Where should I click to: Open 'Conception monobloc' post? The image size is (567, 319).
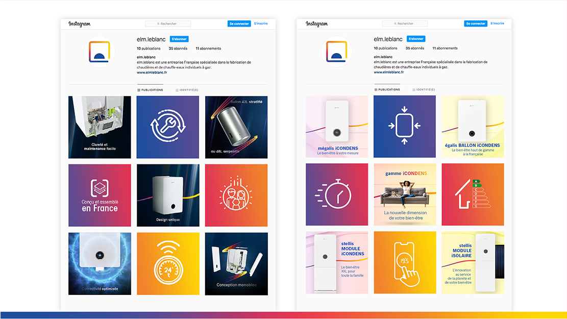(x=236, y=264)
